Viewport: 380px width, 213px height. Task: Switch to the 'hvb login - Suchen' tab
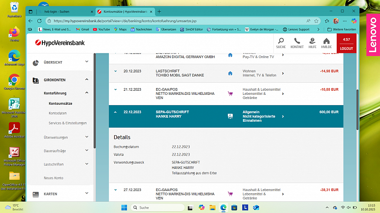[66, 12]
